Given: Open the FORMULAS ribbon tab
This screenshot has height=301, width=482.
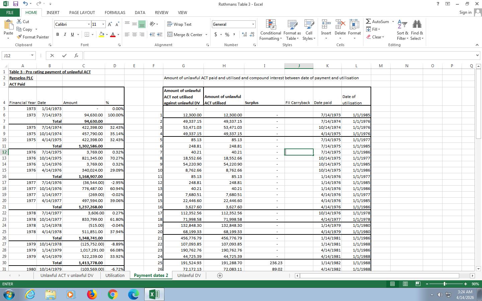Looking at the screenshot, I should point(115,12).
